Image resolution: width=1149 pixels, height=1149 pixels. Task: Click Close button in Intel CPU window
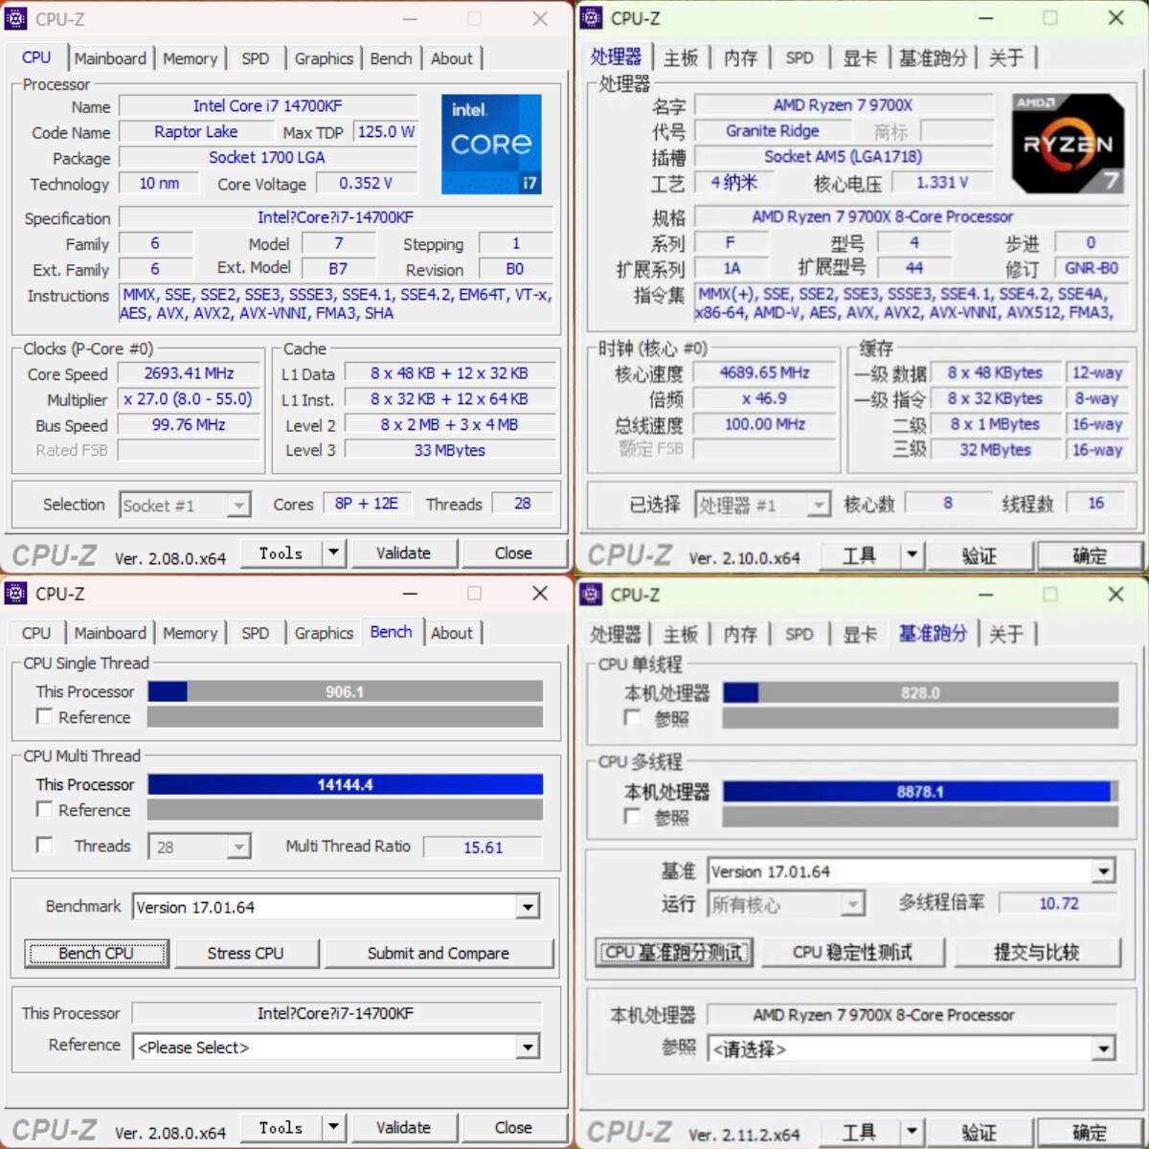(513, 552)
